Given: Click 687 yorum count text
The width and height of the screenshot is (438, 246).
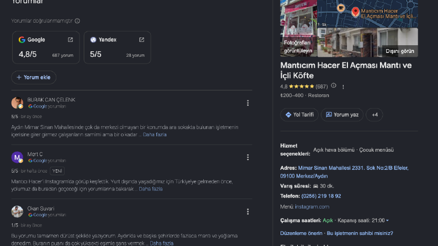Looking at the screenshot, I should 62,55.
